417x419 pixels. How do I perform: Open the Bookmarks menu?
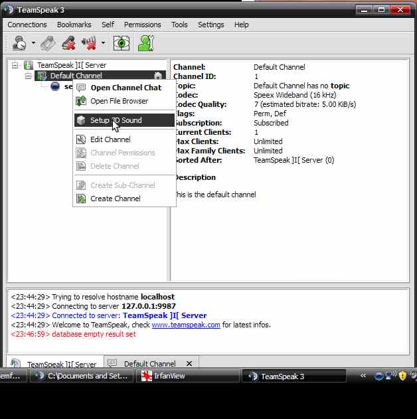click(74, 25)
